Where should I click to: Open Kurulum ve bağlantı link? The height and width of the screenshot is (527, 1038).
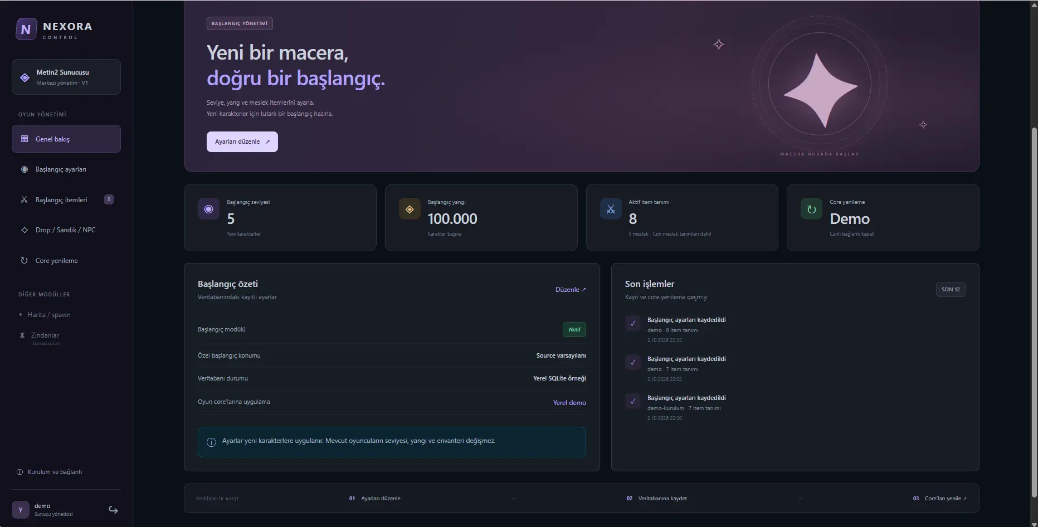pos(55,472)
